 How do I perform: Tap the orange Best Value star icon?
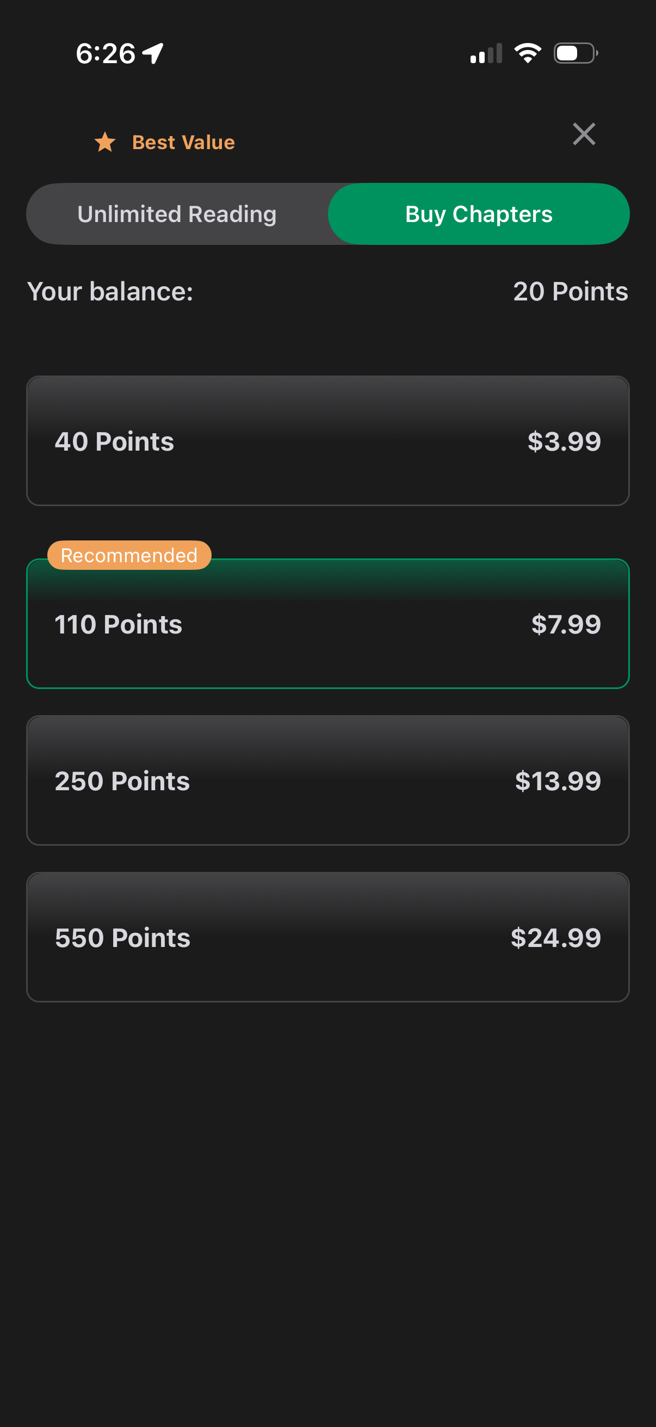(104, 143)
